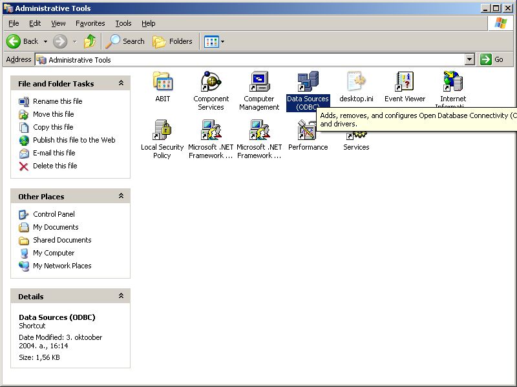Click Publish this file to the Web
This screenshot has height=387, width=517.
click(74, 140)
